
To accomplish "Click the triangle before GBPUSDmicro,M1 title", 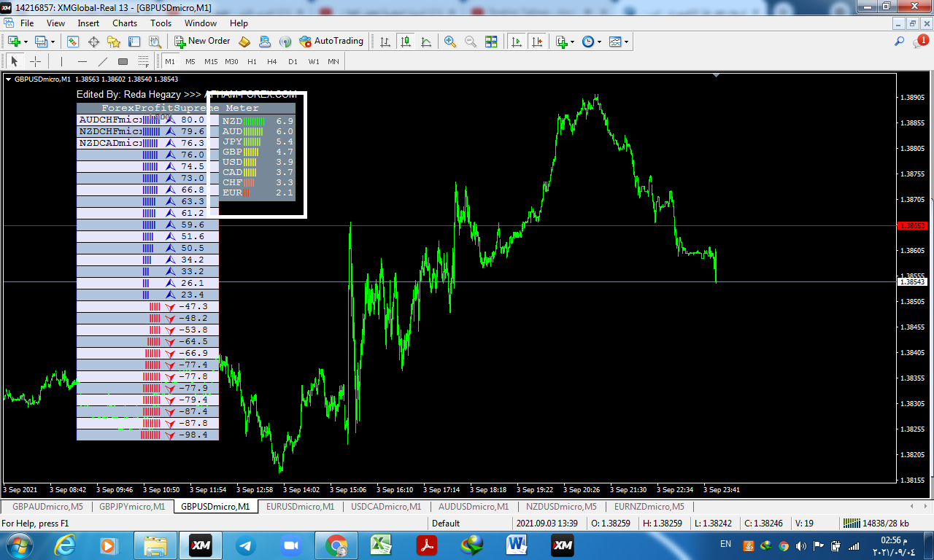I will point(9,79).
